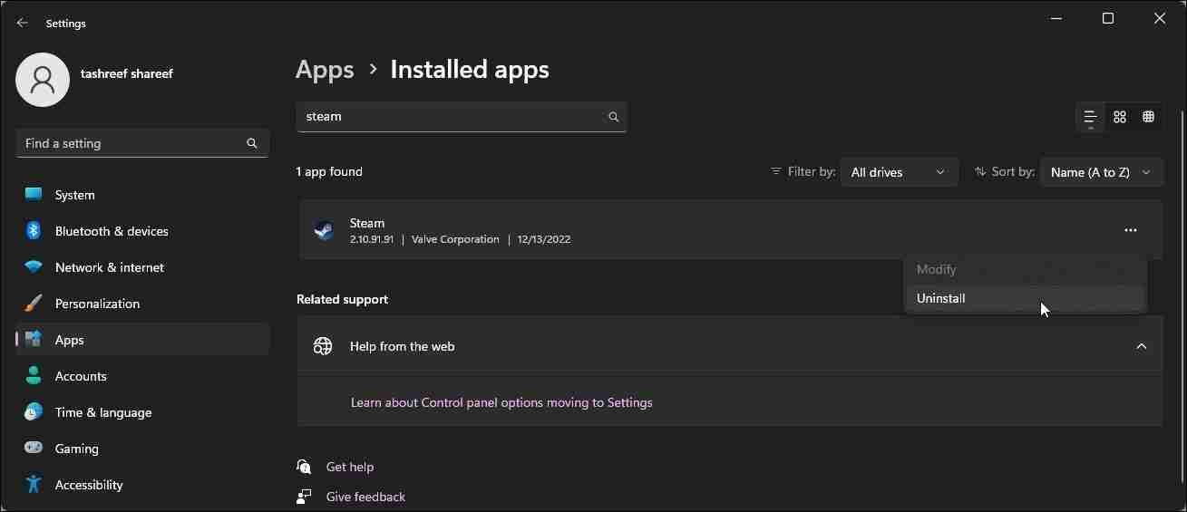
Task: Switch to grid view layout icon
Action: tap(1120, 117)
